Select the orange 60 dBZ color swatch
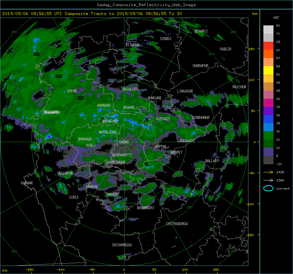This screenshot has width=293, height=274. point(268,54)
